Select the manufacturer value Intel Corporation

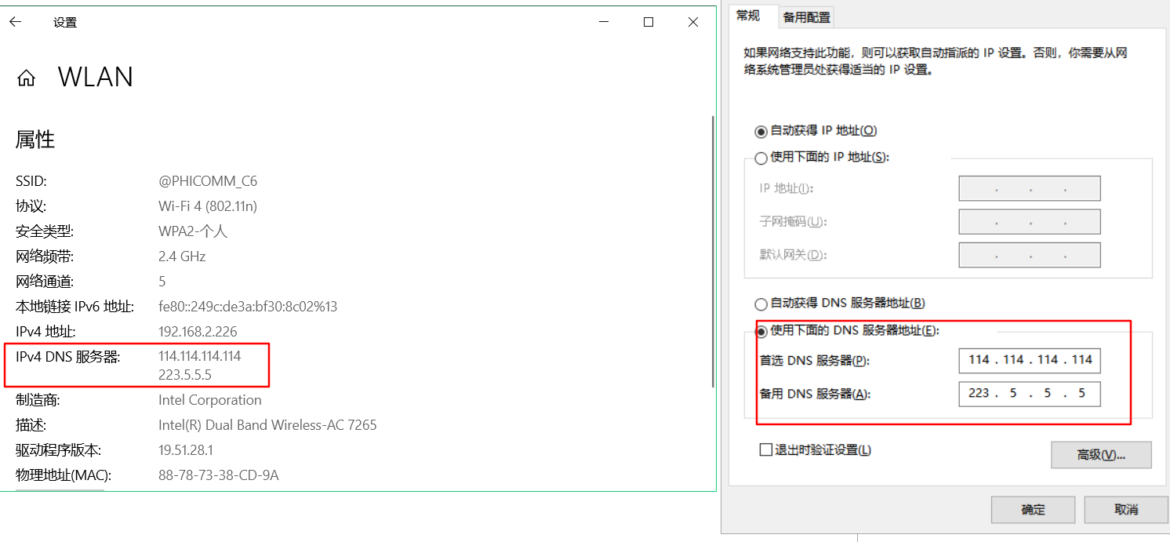point(210,400)
